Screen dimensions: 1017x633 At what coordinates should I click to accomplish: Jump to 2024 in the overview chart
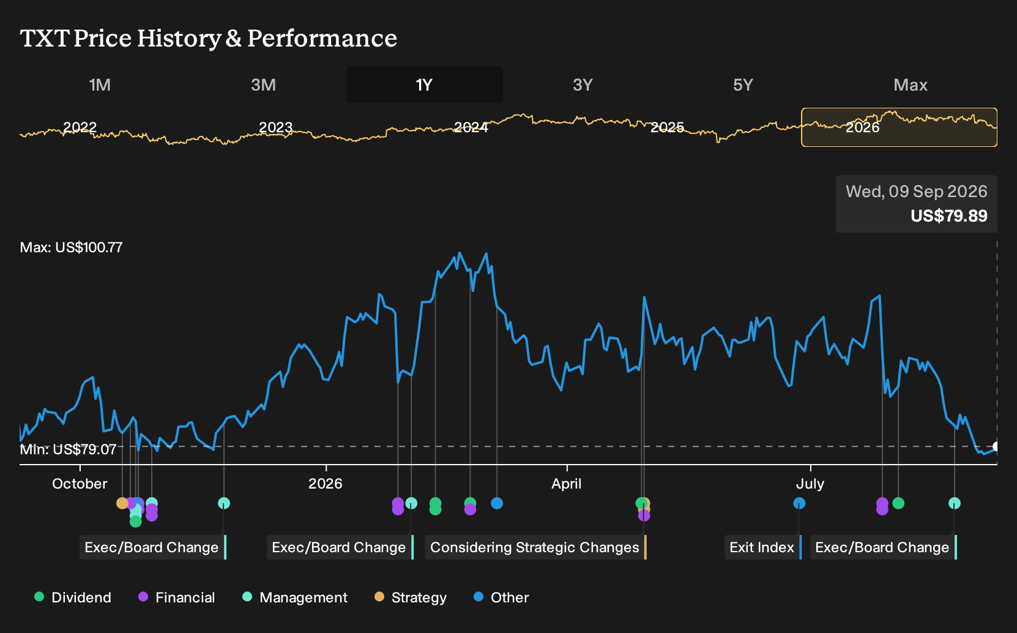[x=471, y=127]
